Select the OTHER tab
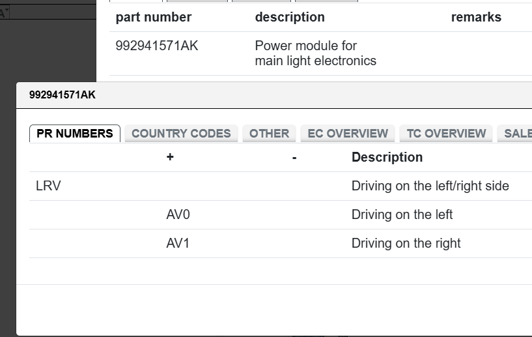Image resolution: width=532 pixels, height=337 pixels. pyautogui.click(x=269, y=134)
